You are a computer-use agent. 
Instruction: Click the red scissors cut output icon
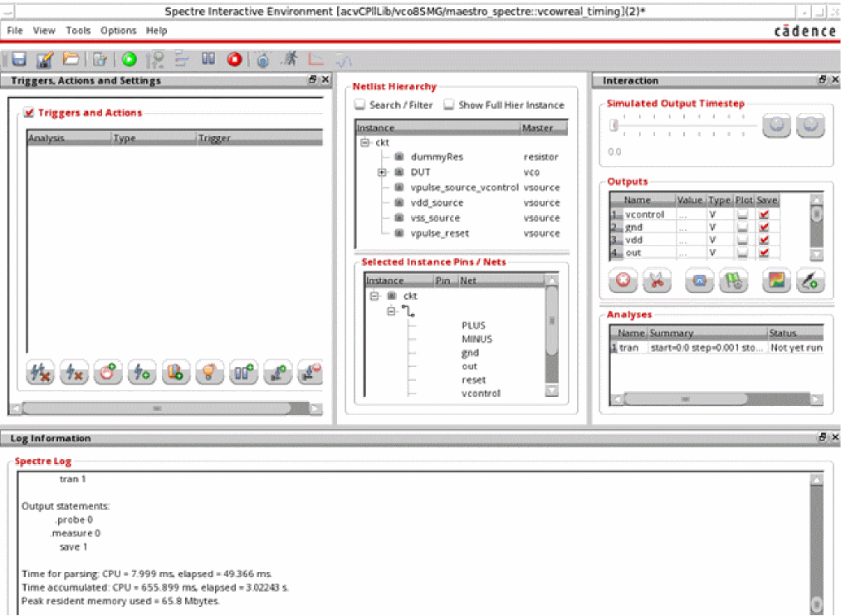pos(657,281)
